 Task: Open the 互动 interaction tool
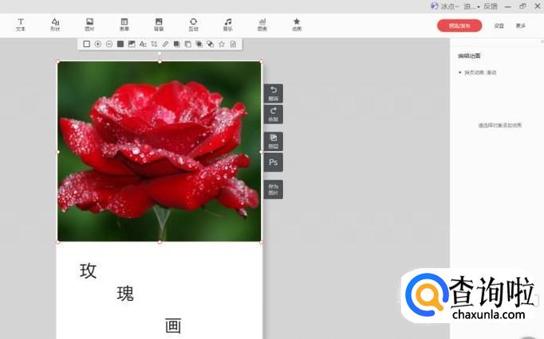click(x=193, y=25)
